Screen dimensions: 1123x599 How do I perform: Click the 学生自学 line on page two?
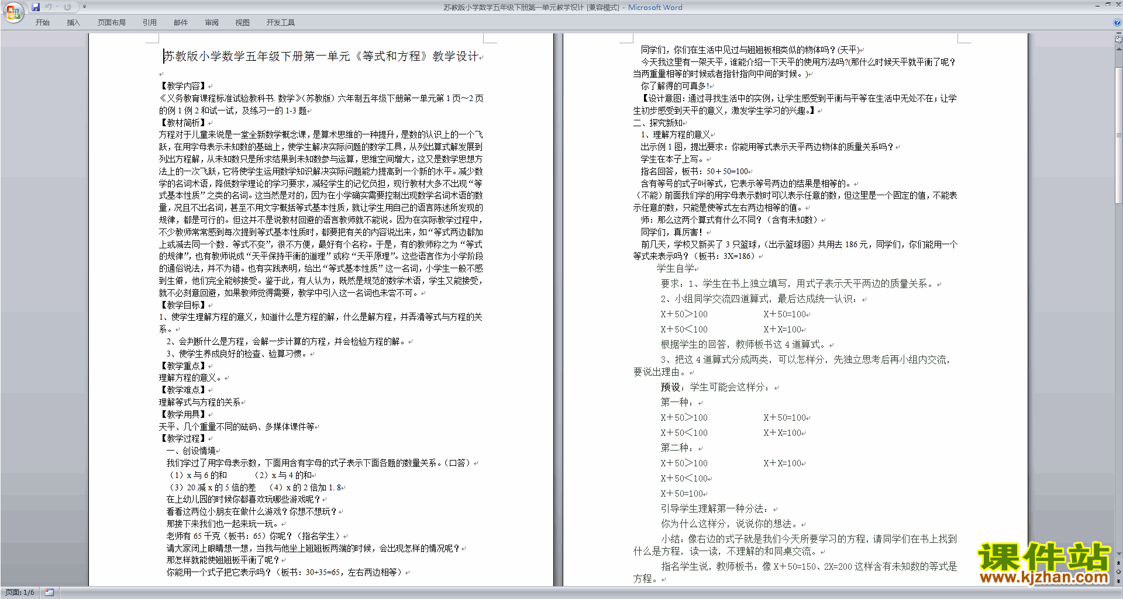(x=675, y=268)
